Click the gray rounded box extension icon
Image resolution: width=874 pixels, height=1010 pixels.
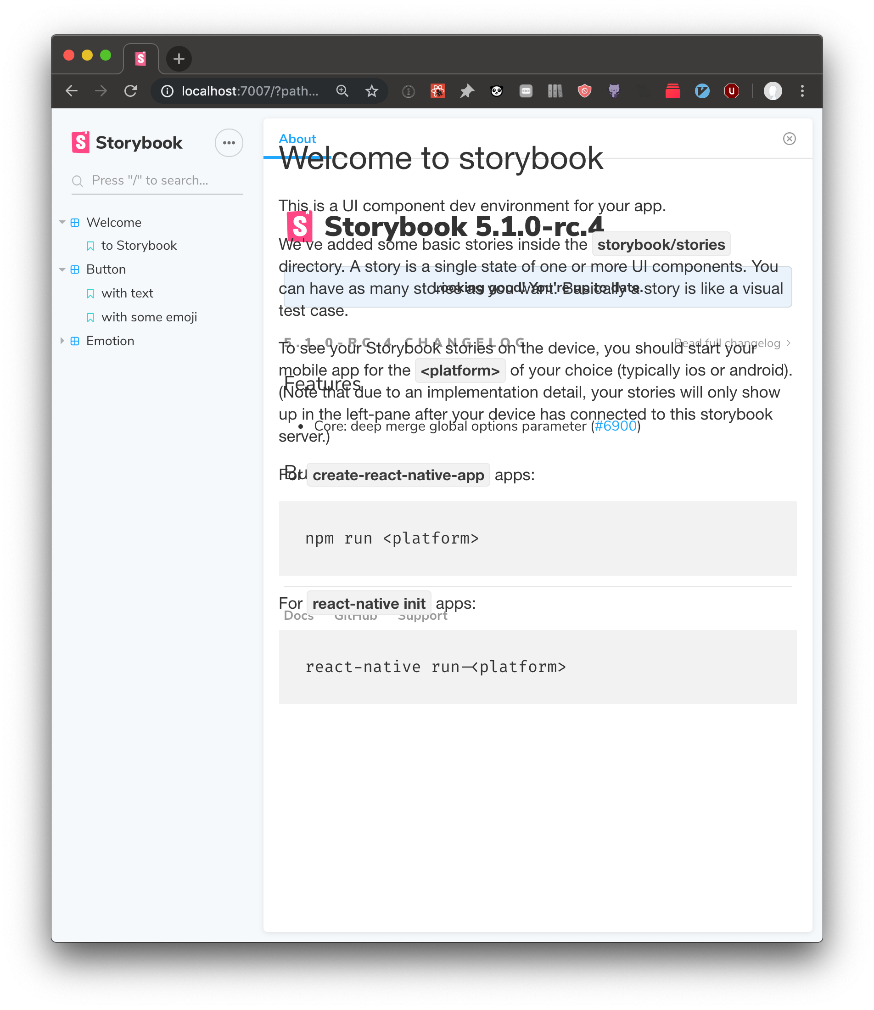[x=526, y=91]
